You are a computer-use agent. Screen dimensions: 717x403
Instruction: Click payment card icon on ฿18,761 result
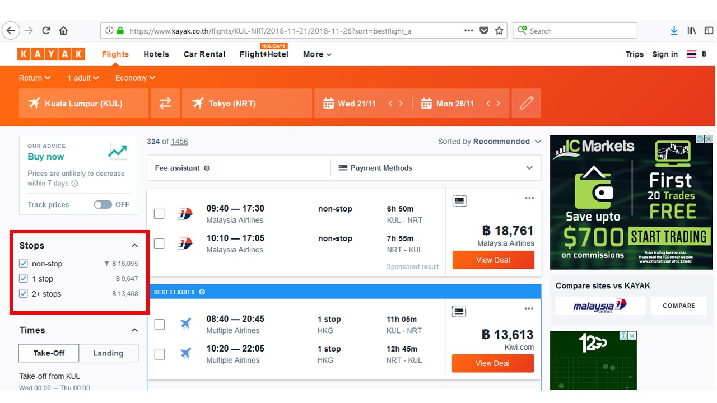pyautogui.click(x=459, y=200)
